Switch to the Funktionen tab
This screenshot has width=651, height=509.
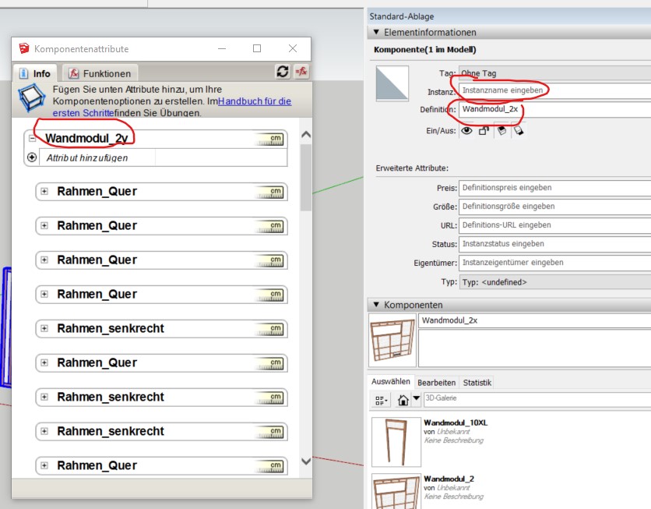pos(101,73)
